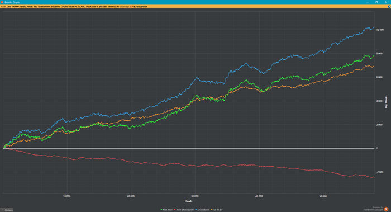Click the -2 000 y-axis value
Viewport: 391px width, 212px height.
coord(379,172)
